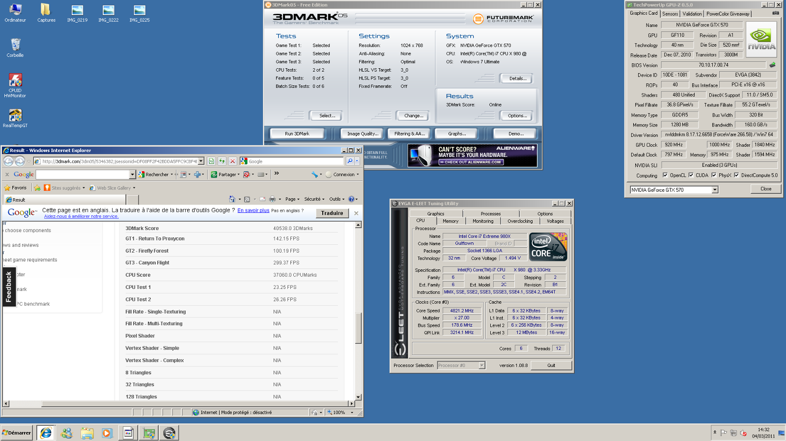
Task: Click the IE search magnifier icon
Action: (x=350, y=161)
